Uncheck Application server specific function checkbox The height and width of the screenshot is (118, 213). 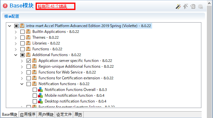(28, 61)
